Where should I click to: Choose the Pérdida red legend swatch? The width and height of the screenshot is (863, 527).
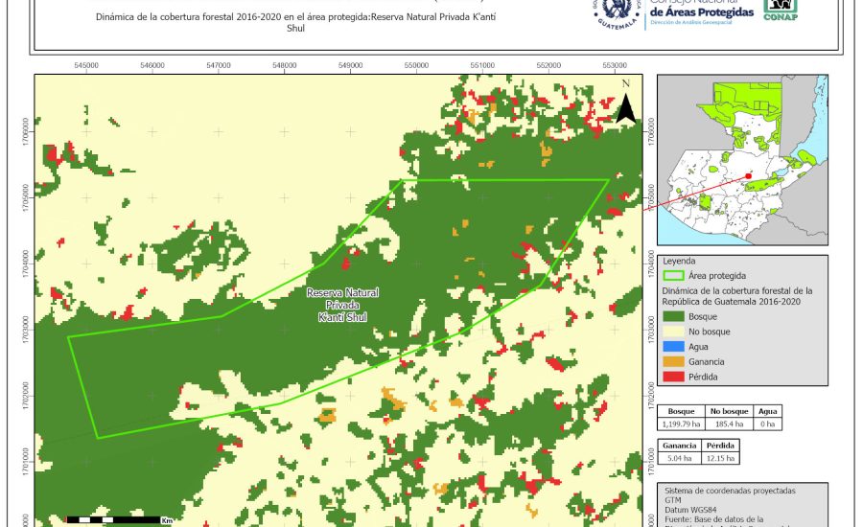click(x=674, y=377)
